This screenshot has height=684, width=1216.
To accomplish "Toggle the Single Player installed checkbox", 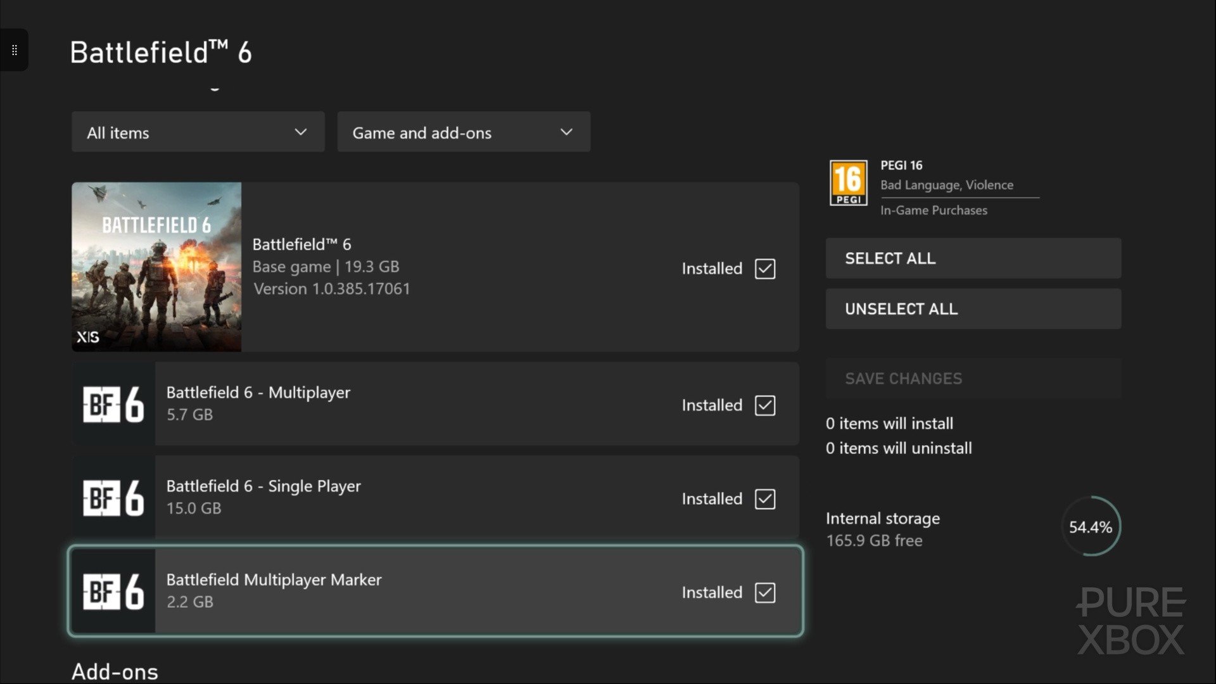I will (765, 499).
